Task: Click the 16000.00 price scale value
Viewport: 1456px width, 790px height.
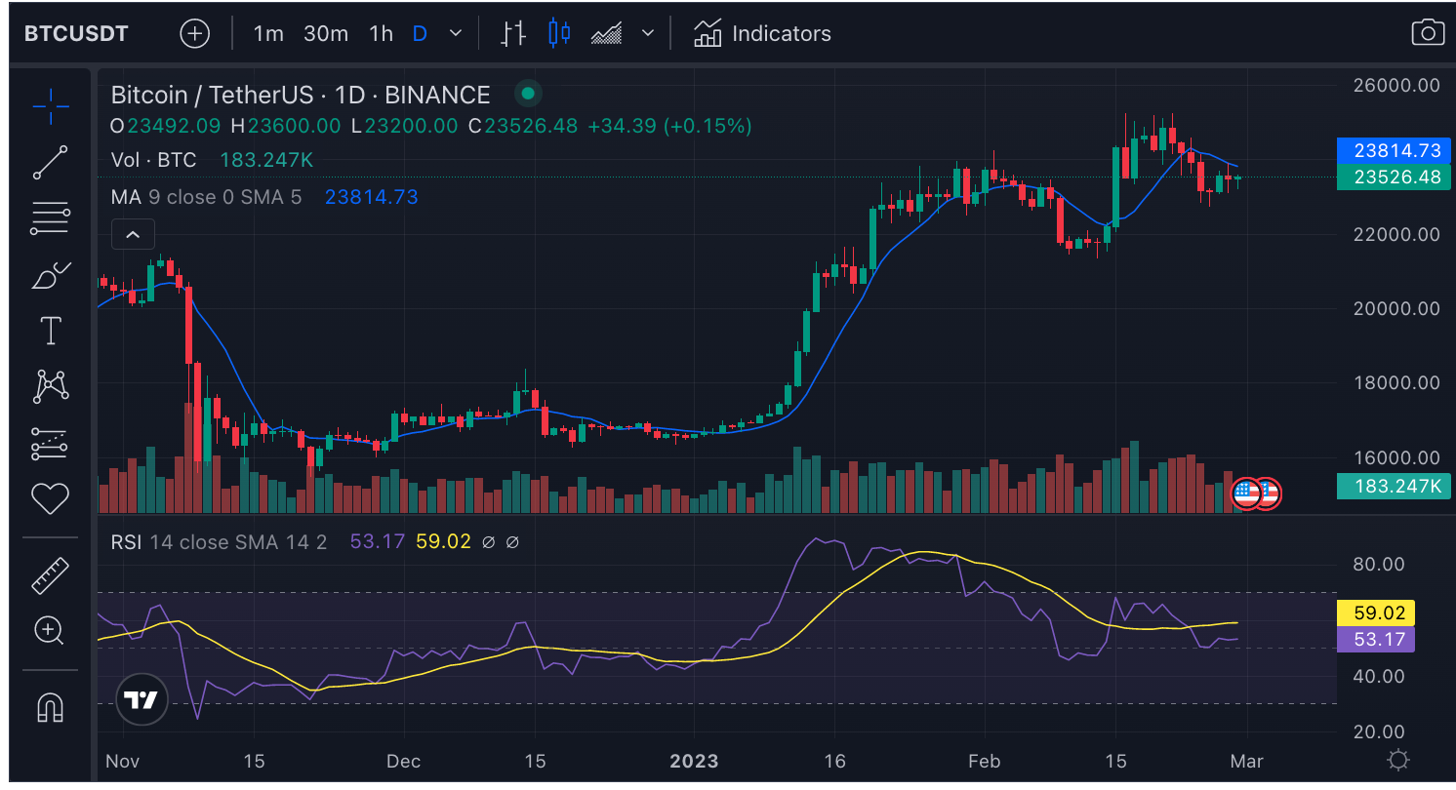Action: 1396,457
